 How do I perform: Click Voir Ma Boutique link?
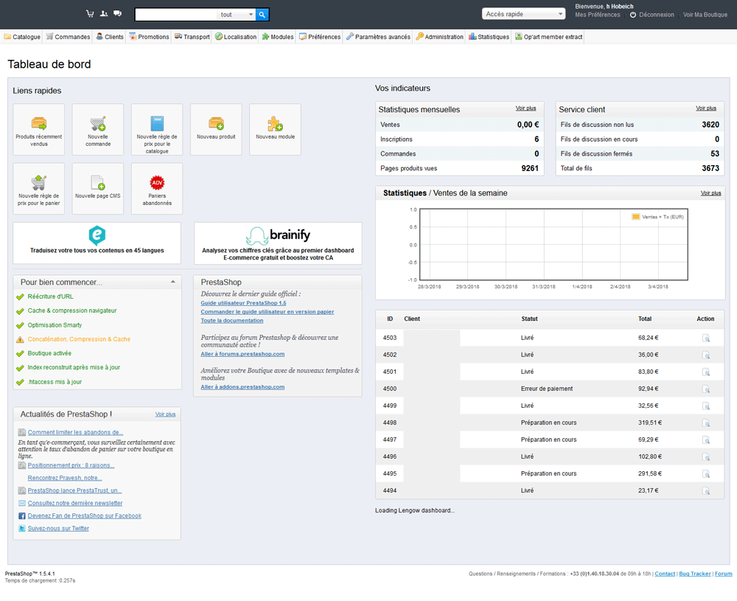(705, 15)
